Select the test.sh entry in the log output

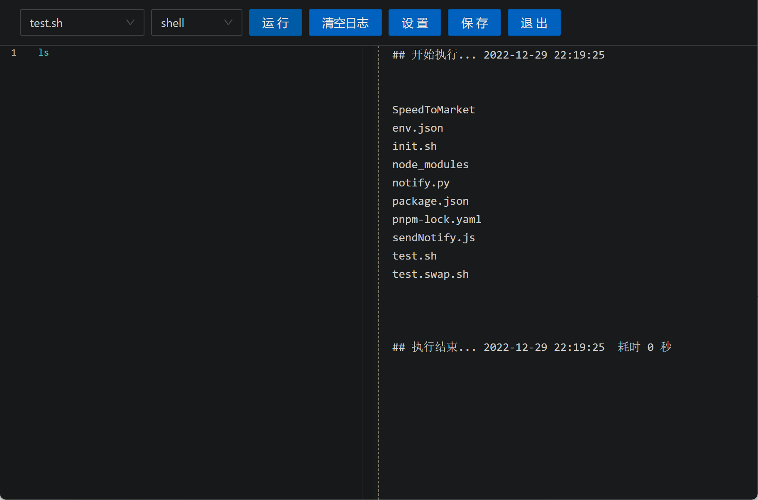(x=414, y=256)
